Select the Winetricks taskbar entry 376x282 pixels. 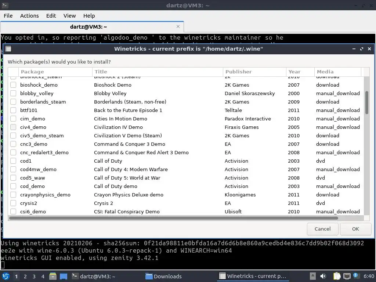click(x=253, y=276)
